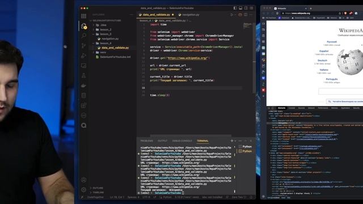Toggle primary sidebar layout button
Screen dimensions: 363x204
point(235,8)
